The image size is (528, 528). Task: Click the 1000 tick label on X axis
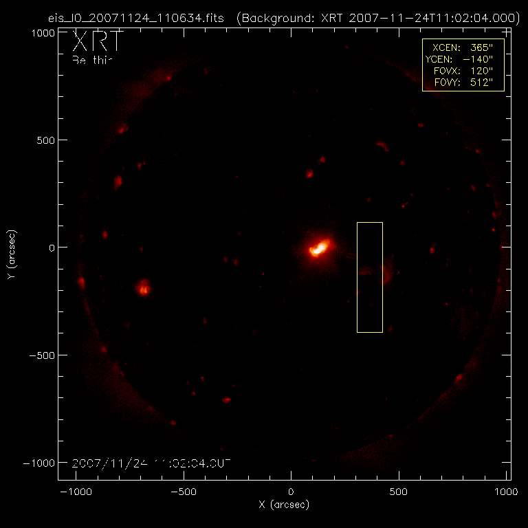click(x=507, y=492)
